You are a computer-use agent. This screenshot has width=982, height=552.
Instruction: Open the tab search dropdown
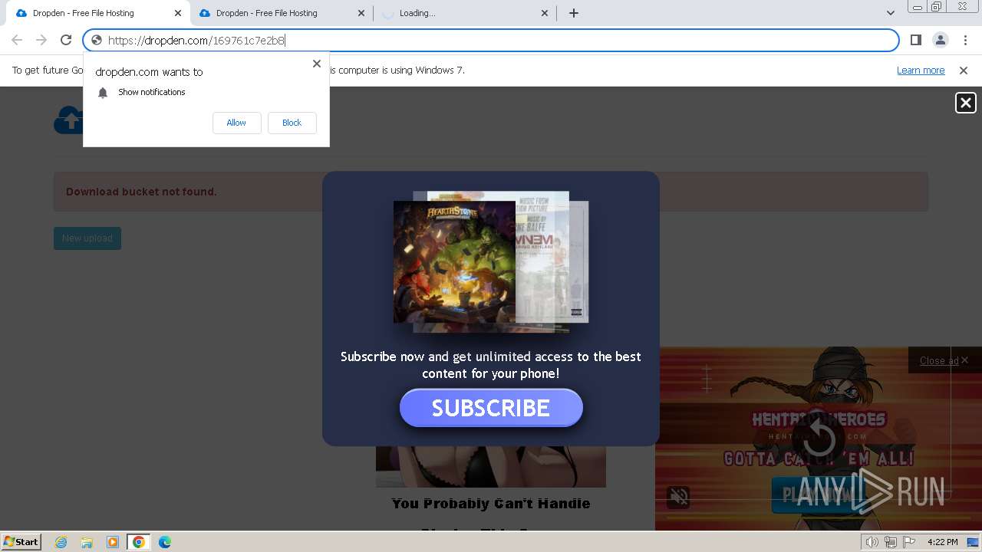pyautogui.click(x=890, y=13)
